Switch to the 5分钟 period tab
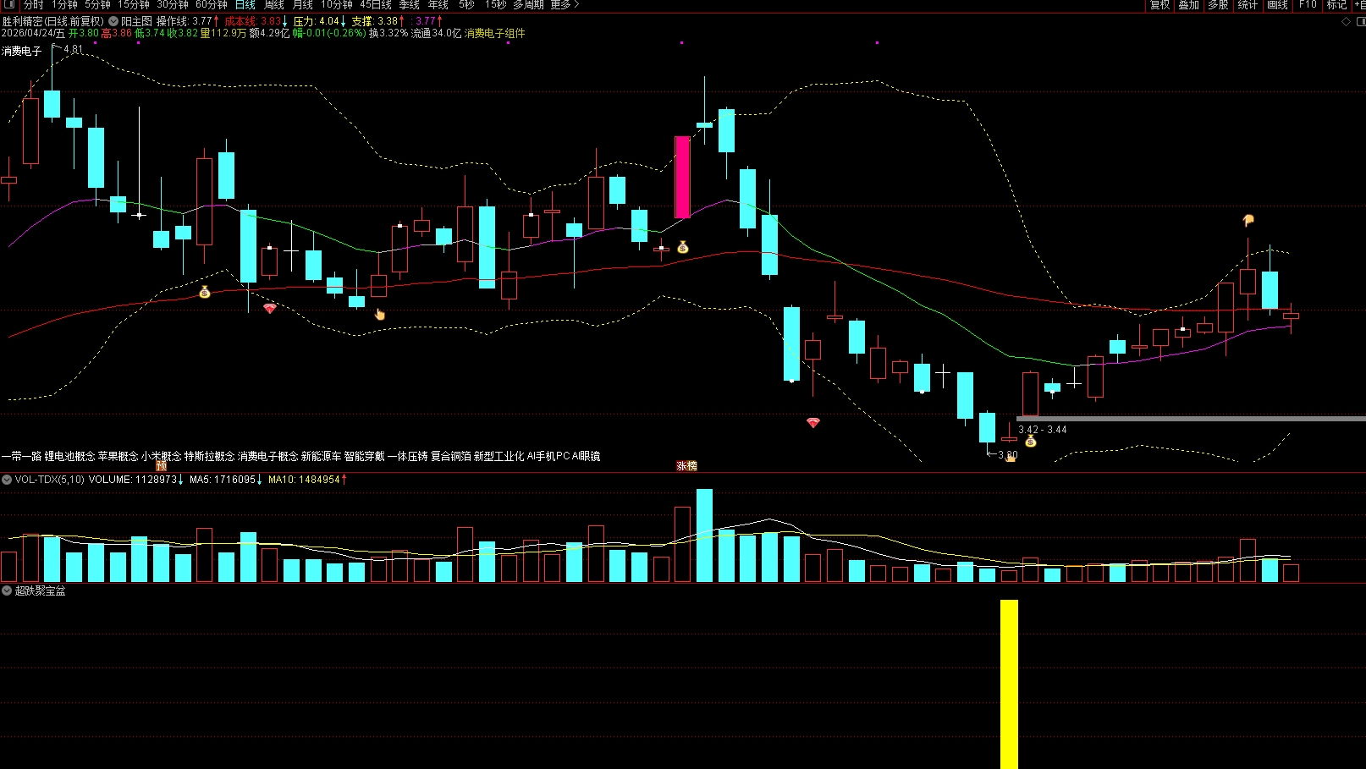Viewport: 1366px width, 769px height. pyautogui.click(x=97, y=5)
